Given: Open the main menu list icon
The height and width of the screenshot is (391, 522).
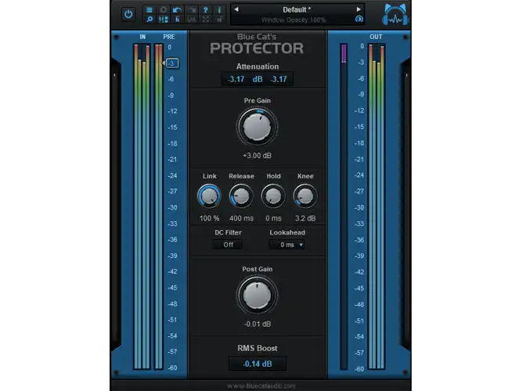Looking at the screenshot, I should tap(149, 9).
